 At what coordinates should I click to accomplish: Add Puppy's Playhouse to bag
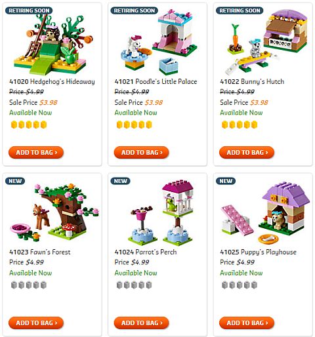click(247, 323)
